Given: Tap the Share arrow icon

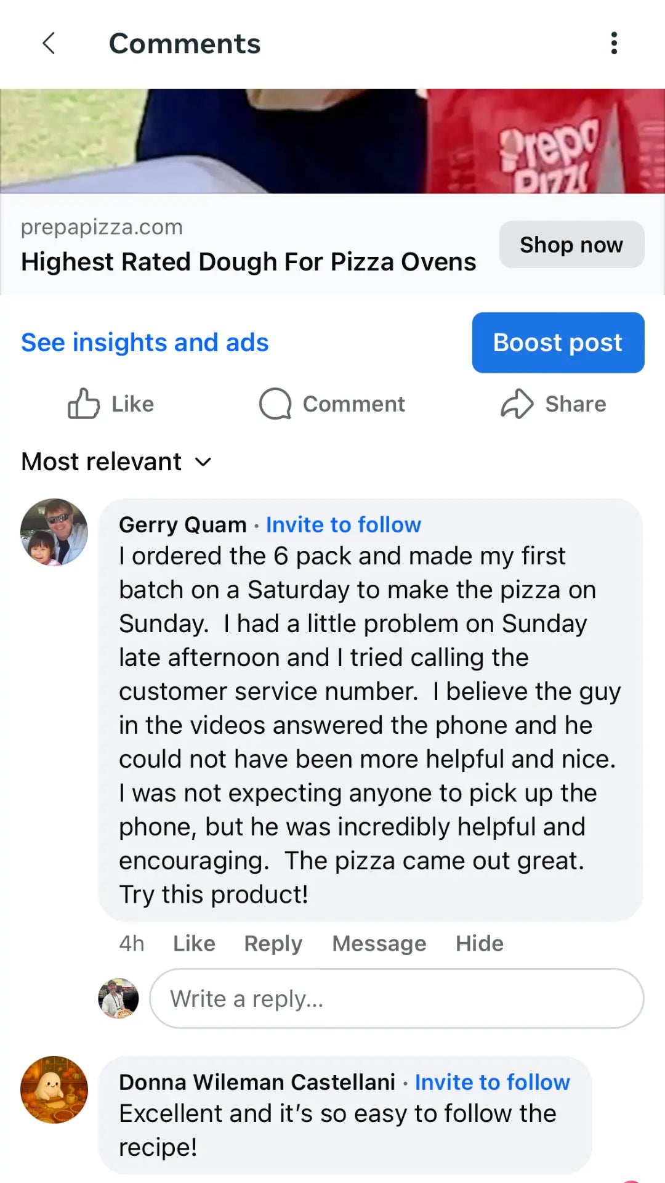Looking at the screenshot, I should coord(517,404).
